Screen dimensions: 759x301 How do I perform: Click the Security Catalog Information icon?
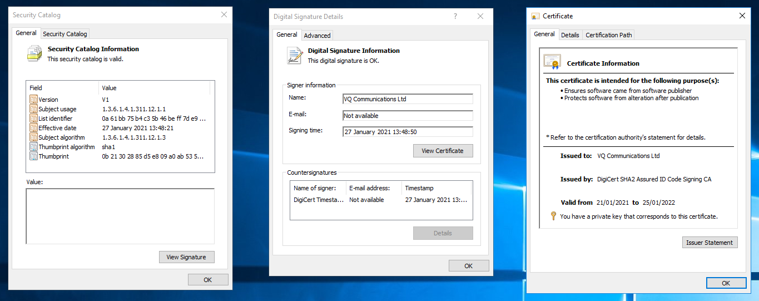[34, 53]
